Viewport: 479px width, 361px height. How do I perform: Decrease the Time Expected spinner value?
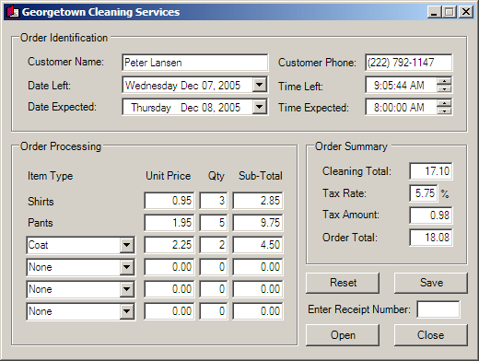[444, 111]
